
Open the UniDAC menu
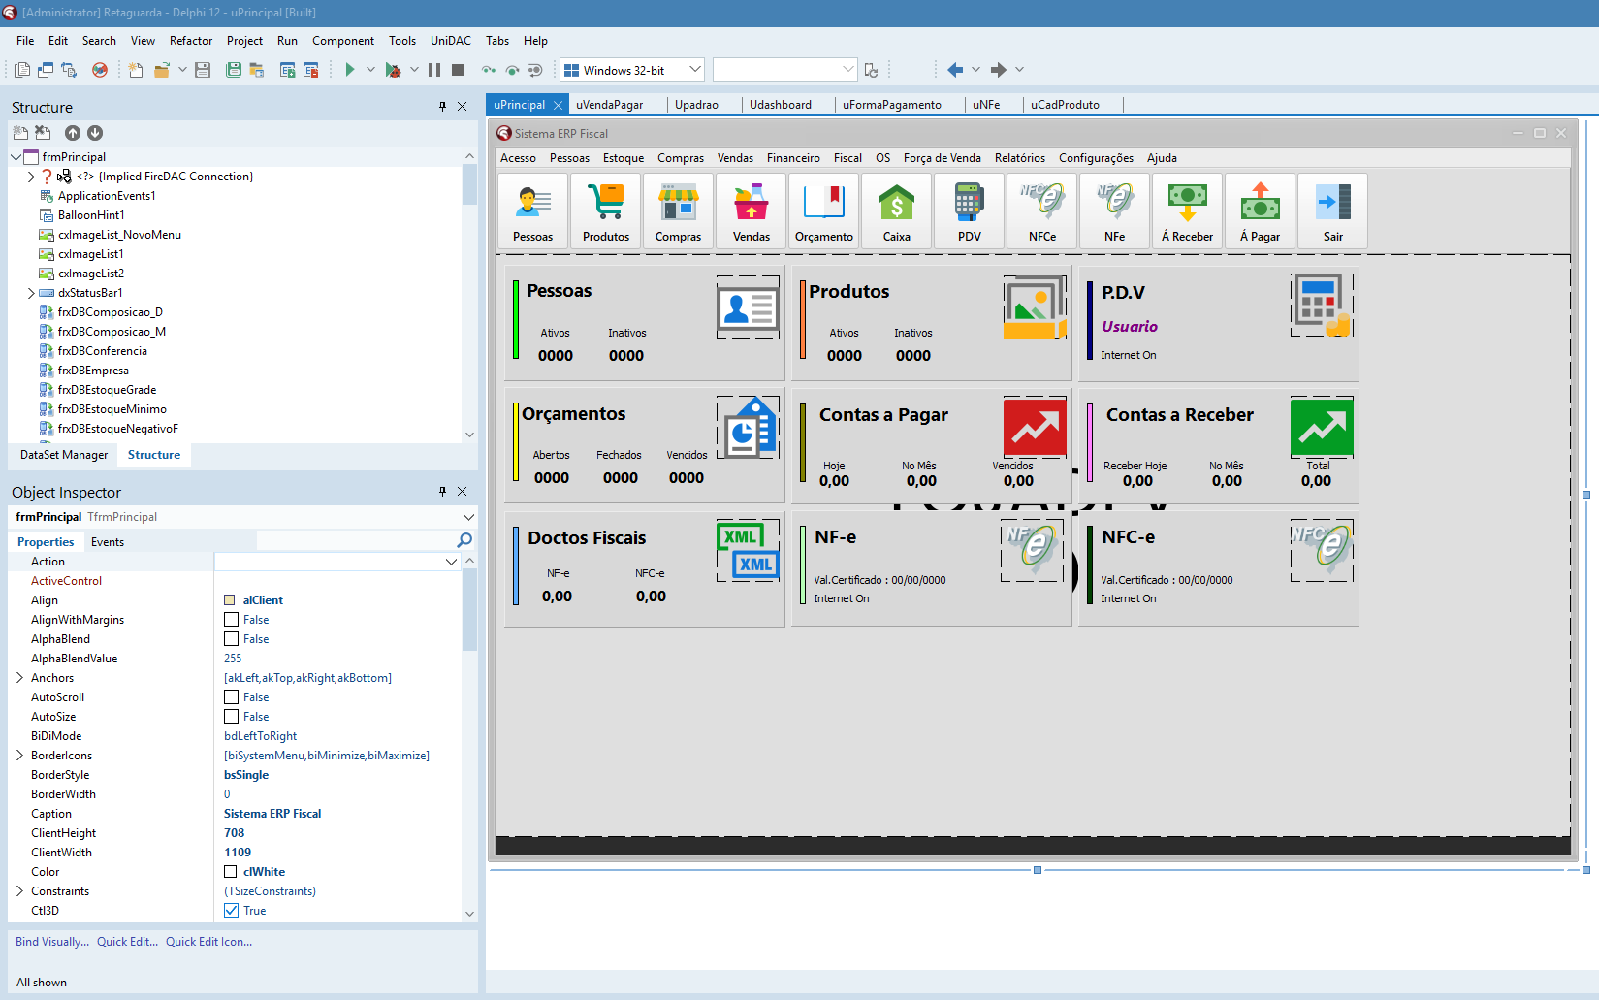coord(450,41)
